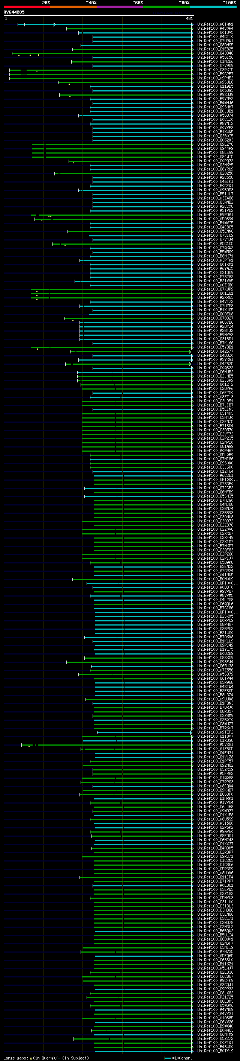The width and height of the screenshot is (240, 1061).
Task: Open hit UniRef100_A8IAN1
Action: (215, 24)
